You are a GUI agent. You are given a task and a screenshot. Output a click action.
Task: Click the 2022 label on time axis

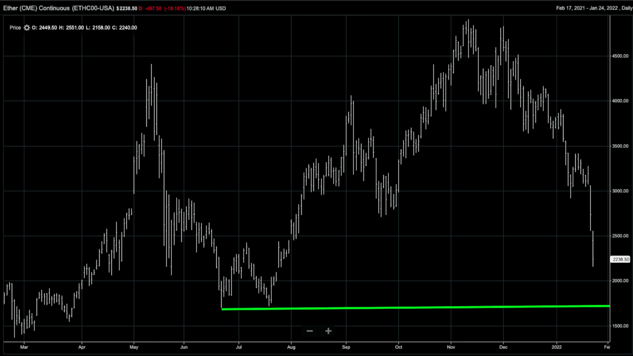557,348
